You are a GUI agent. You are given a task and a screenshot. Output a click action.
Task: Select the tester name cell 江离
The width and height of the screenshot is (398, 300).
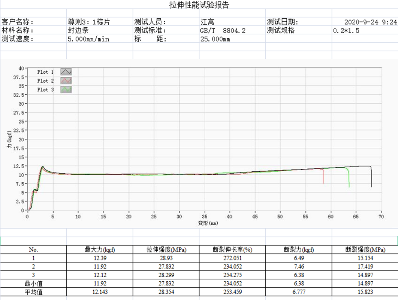207,22
